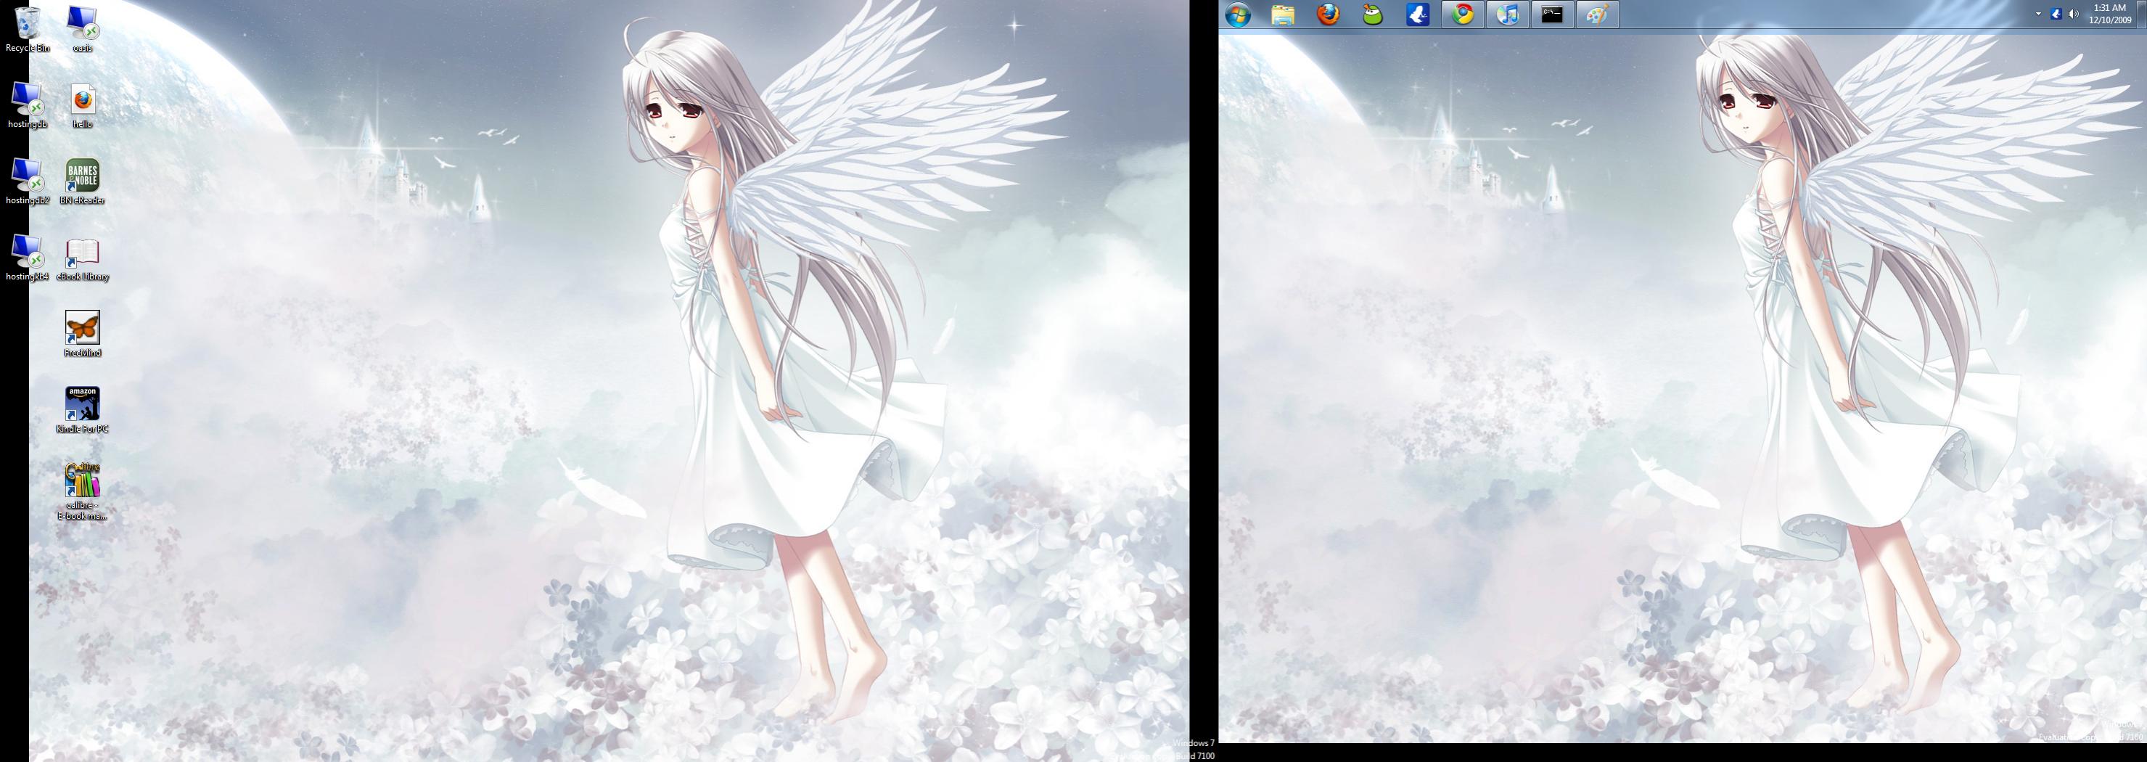Open Windows Explorer from the taskbar
The height and width of the screenshot is (762, 2147).
[1284, 15]
